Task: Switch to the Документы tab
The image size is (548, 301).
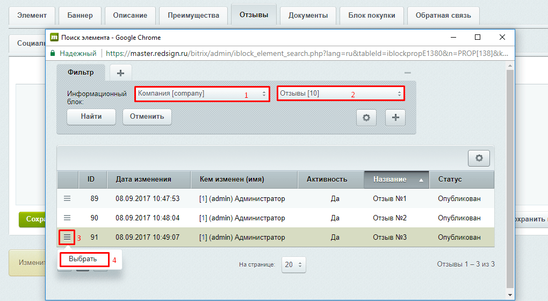Action: [308, 15]
